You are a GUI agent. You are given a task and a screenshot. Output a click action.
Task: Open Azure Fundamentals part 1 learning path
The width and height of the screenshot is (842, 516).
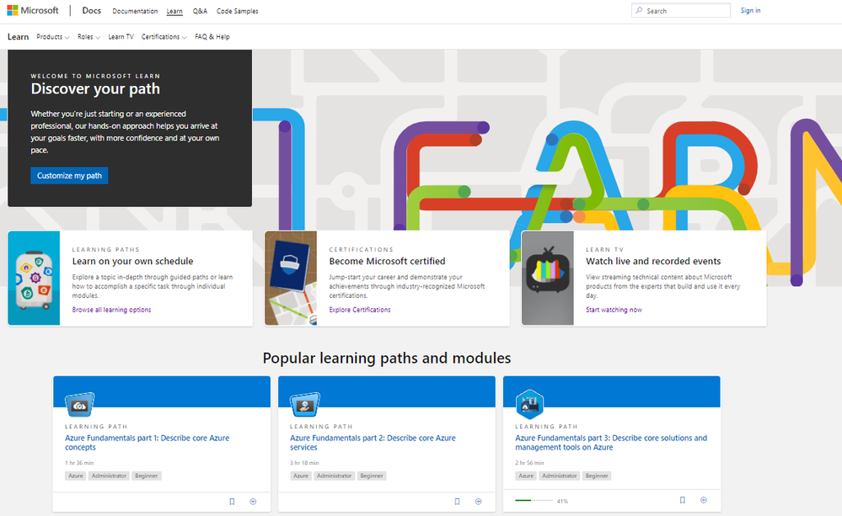pyautogui.click(x=147, y=443)
